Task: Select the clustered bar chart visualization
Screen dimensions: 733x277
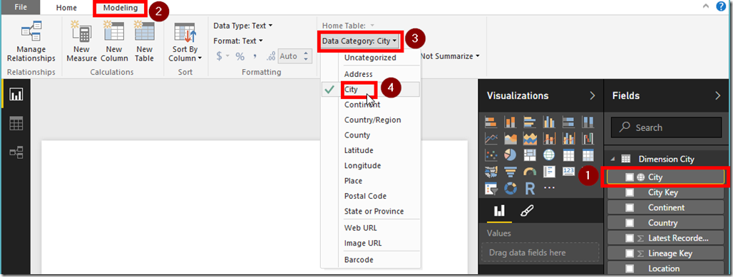Action: click(530, 122)
